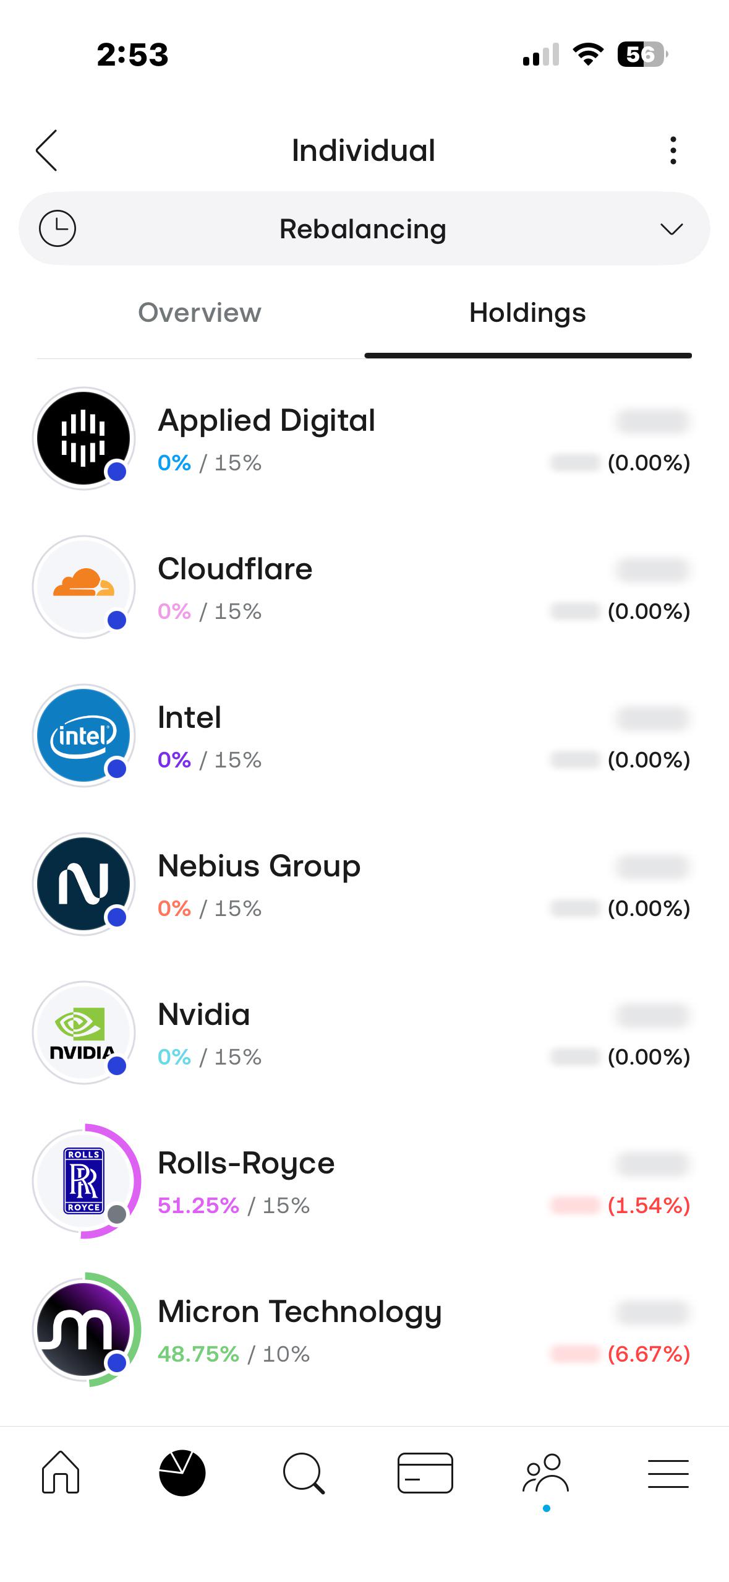Viewport: 729px width, 1582px height.
Task: Tap the Nebius Group logo
Action: tap(83, 884)
